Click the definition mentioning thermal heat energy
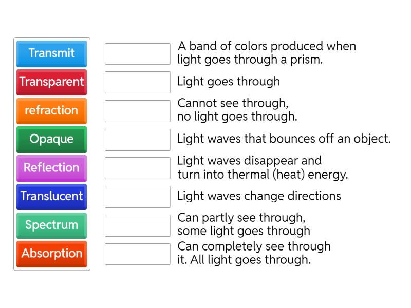411x308 pixels. click(x=263, y=167)
